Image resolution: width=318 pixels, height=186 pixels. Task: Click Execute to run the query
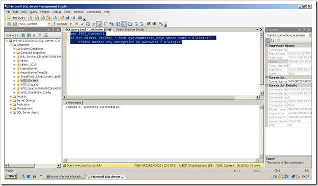[60, 24]
